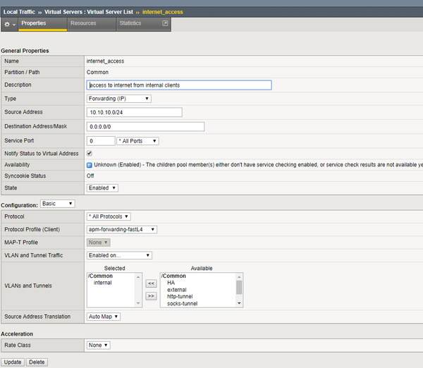Move VLAN to Available with >> button

(151, 295)
